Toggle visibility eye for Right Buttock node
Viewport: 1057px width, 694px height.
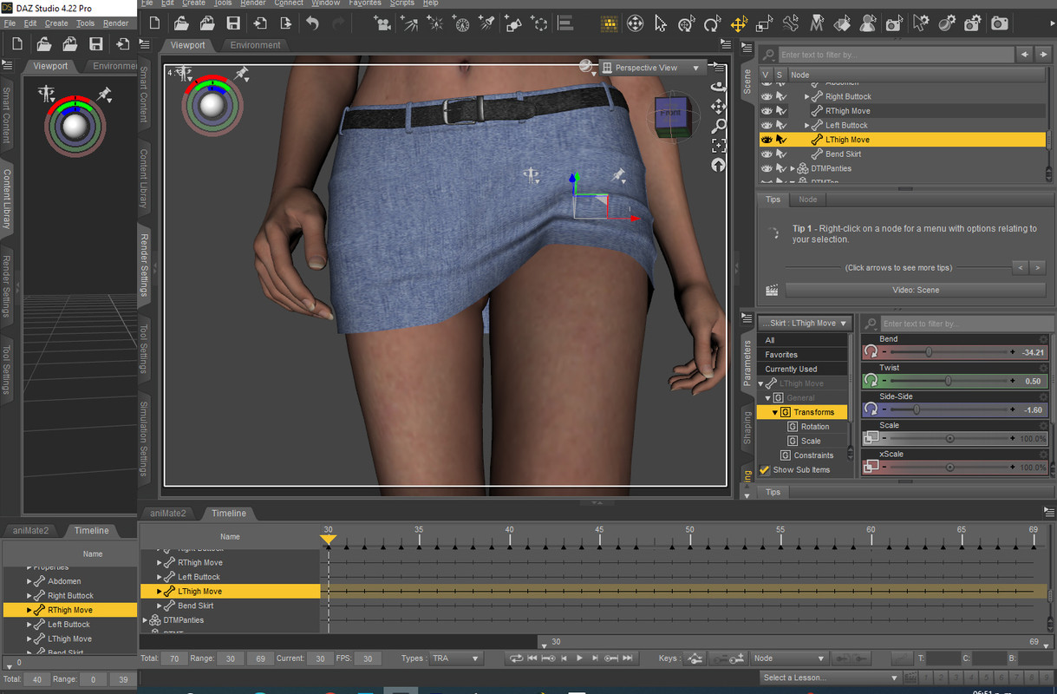(766, 97)
